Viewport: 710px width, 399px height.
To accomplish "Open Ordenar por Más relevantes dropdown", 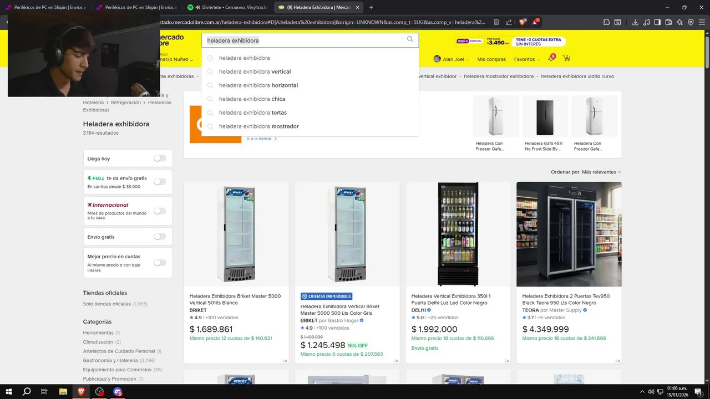I will [601, 172].
